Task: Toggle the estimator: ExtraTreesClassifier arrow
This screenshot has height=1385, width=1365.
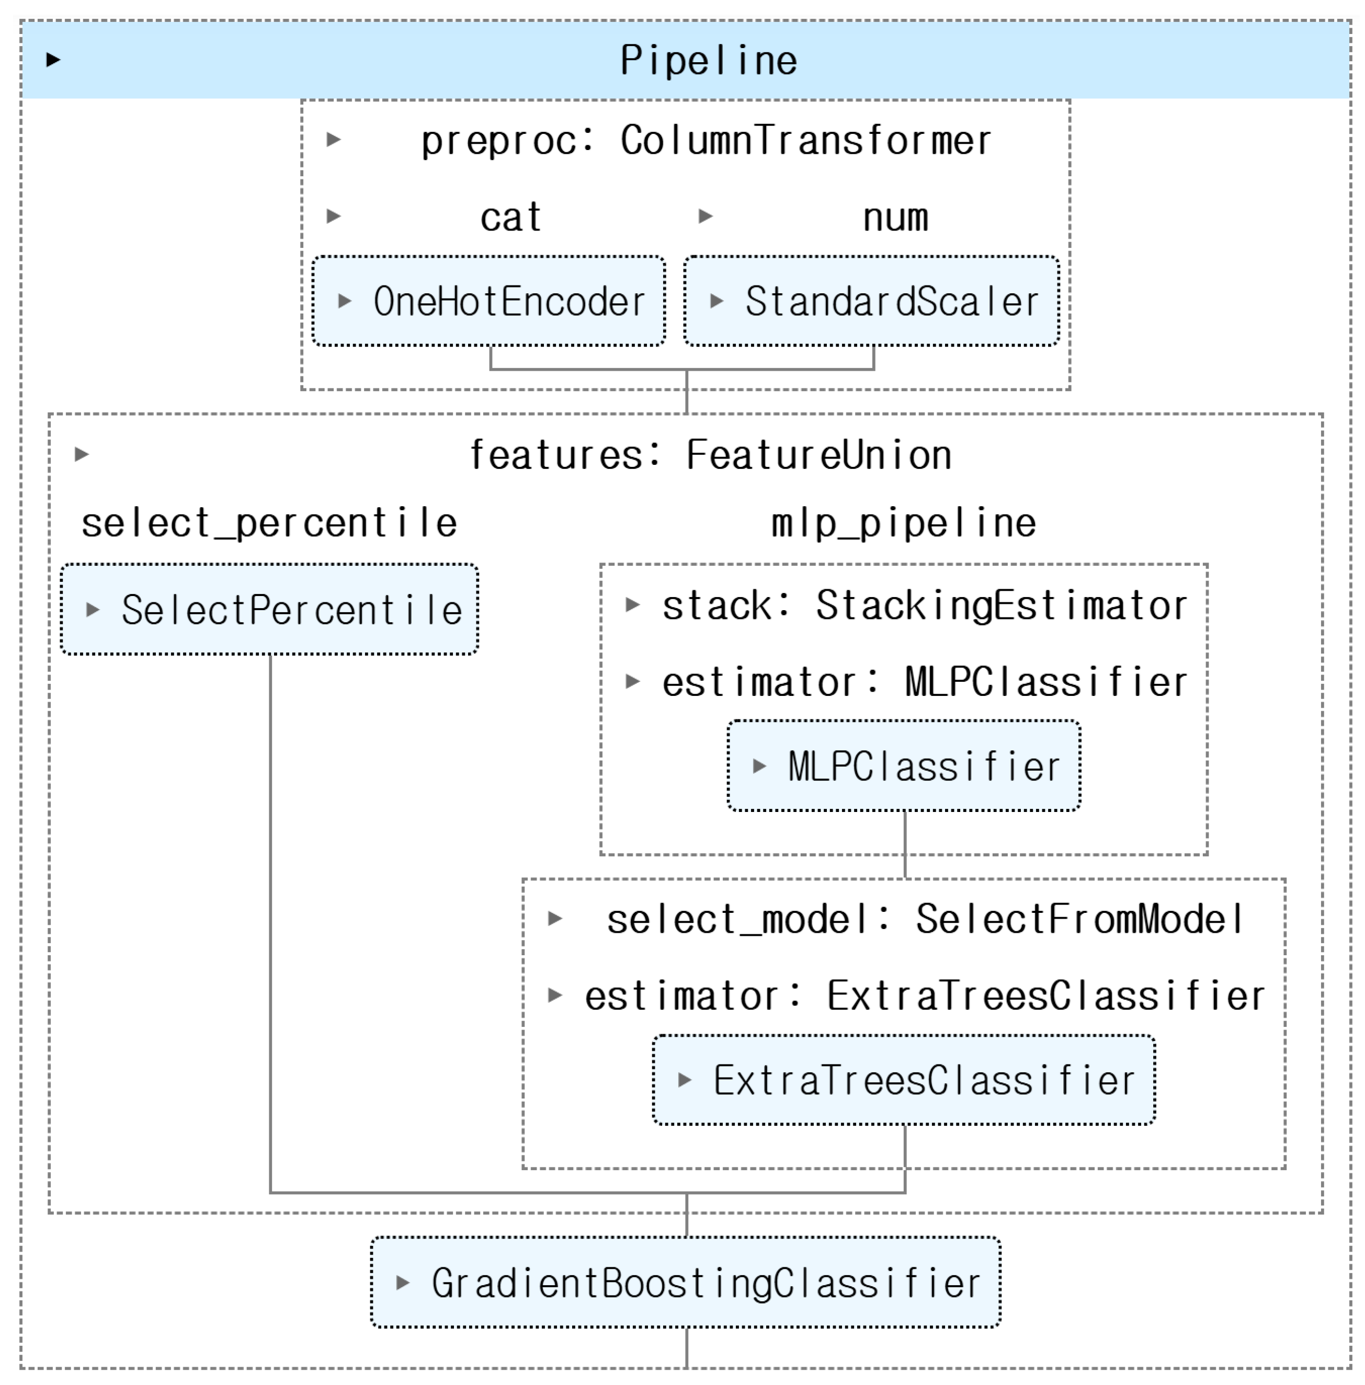Action: point(555,995)
